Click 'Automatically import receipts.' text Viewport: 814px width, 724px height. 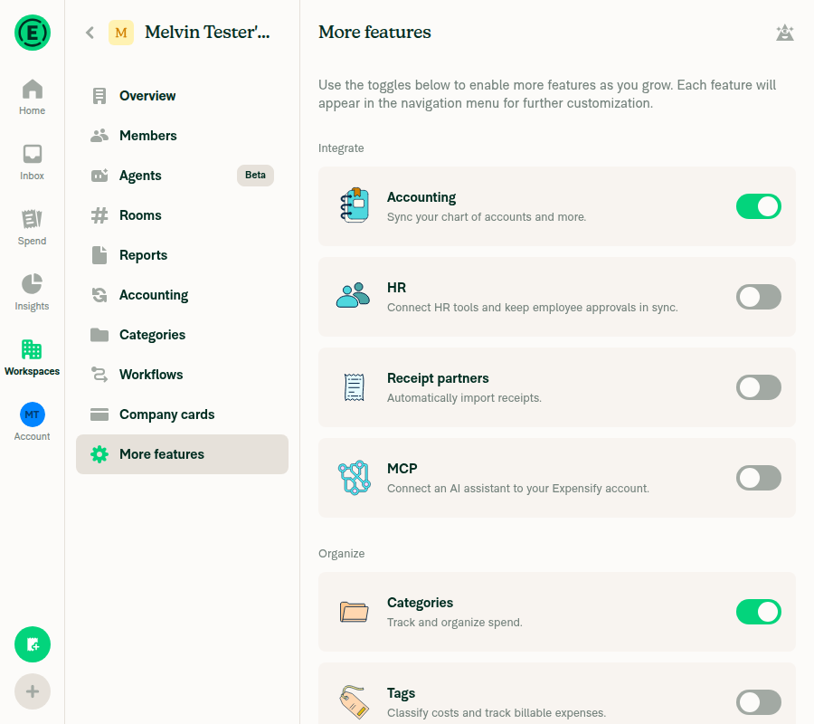pyautogui.click(x=464, y=398)
